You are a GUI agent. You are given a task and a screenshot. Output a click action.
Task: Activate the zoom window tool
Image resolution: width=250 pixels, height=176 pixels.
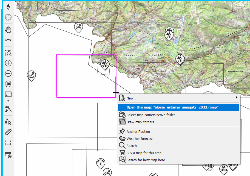click(8, 53)
